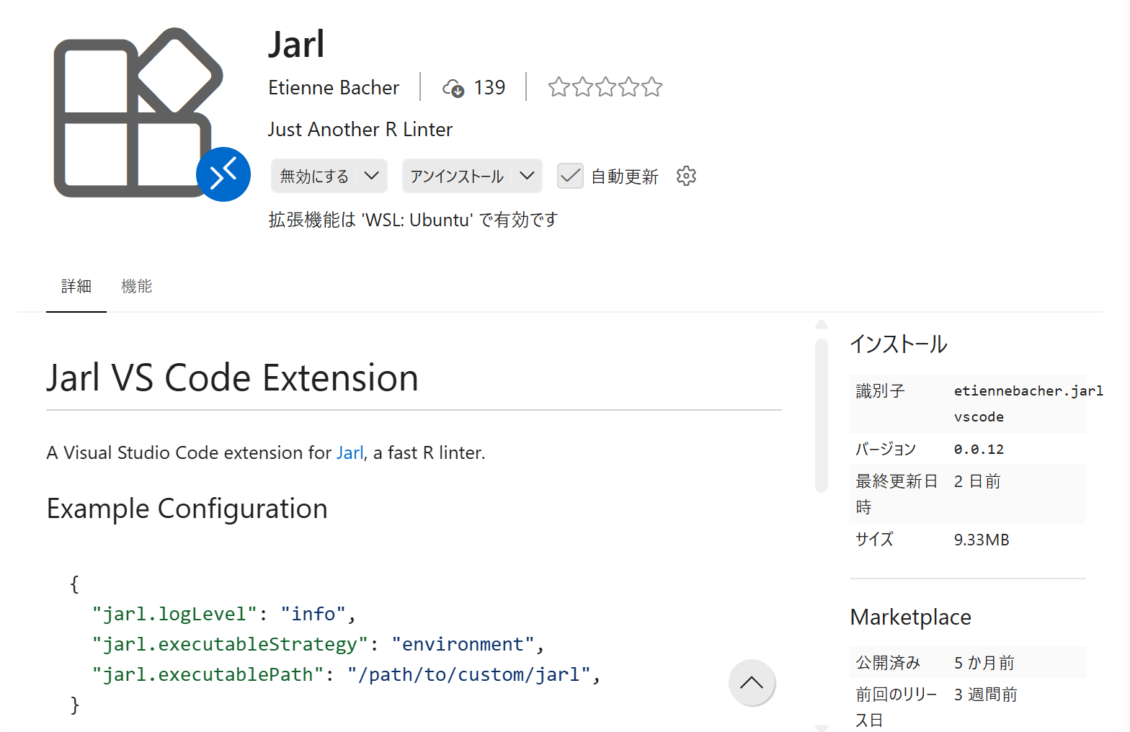Expand the 無効にする dropdown arrow
Image resolution: width=1130 pixels, height=732 pixels.
(x=372, y=176)
